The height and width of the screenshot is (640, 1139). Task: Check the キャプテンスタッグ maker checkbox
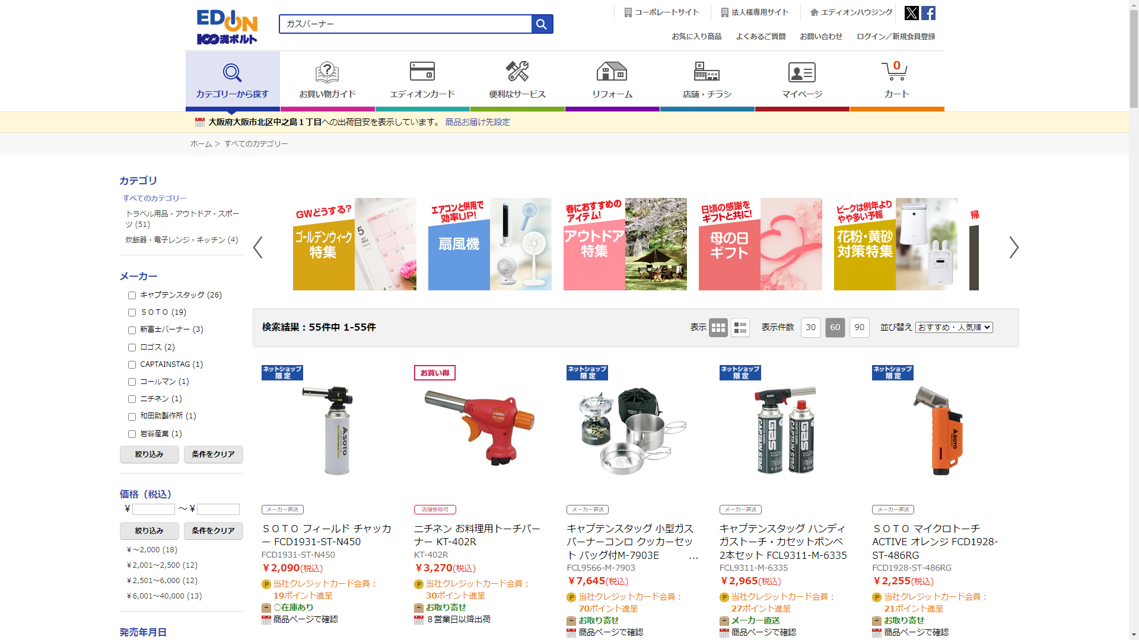coord(132,296)
